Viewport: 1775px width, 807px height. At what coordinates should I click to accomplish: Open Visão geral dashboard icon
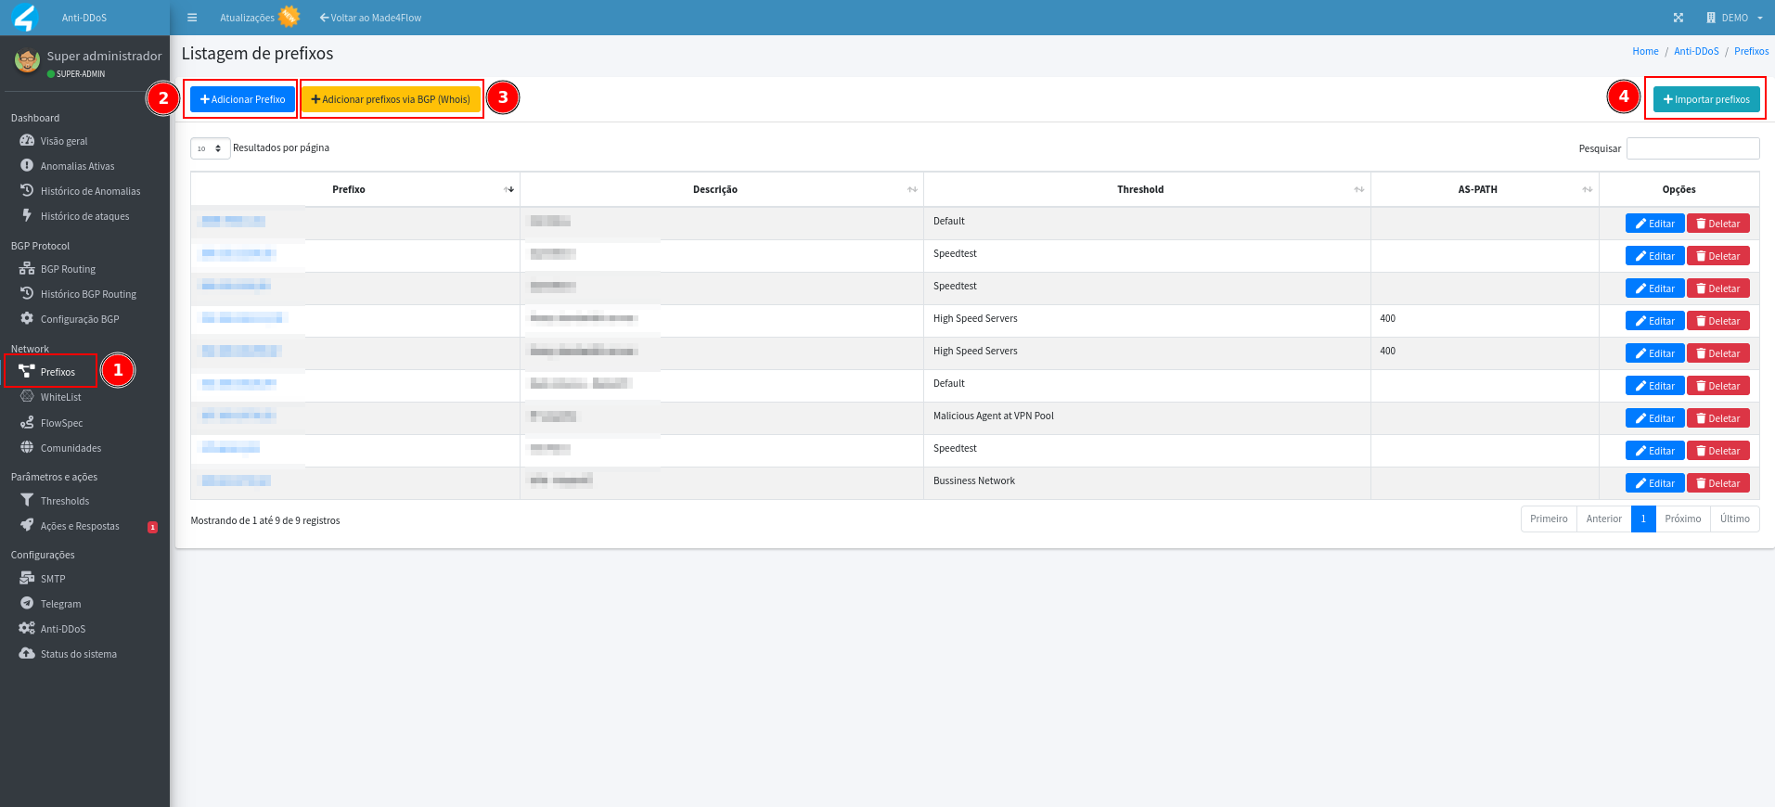pyautogui.click(x=27, y=141)
